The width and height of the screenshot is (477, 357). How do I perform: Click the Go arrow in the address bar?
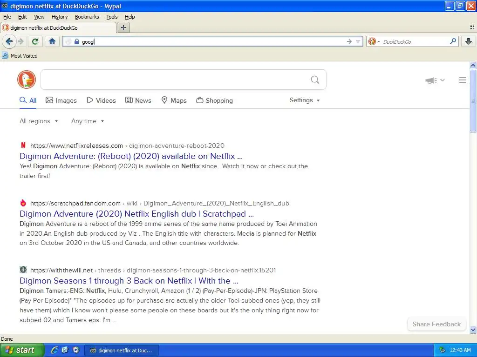pyautogui.click(x=349, y=41)
